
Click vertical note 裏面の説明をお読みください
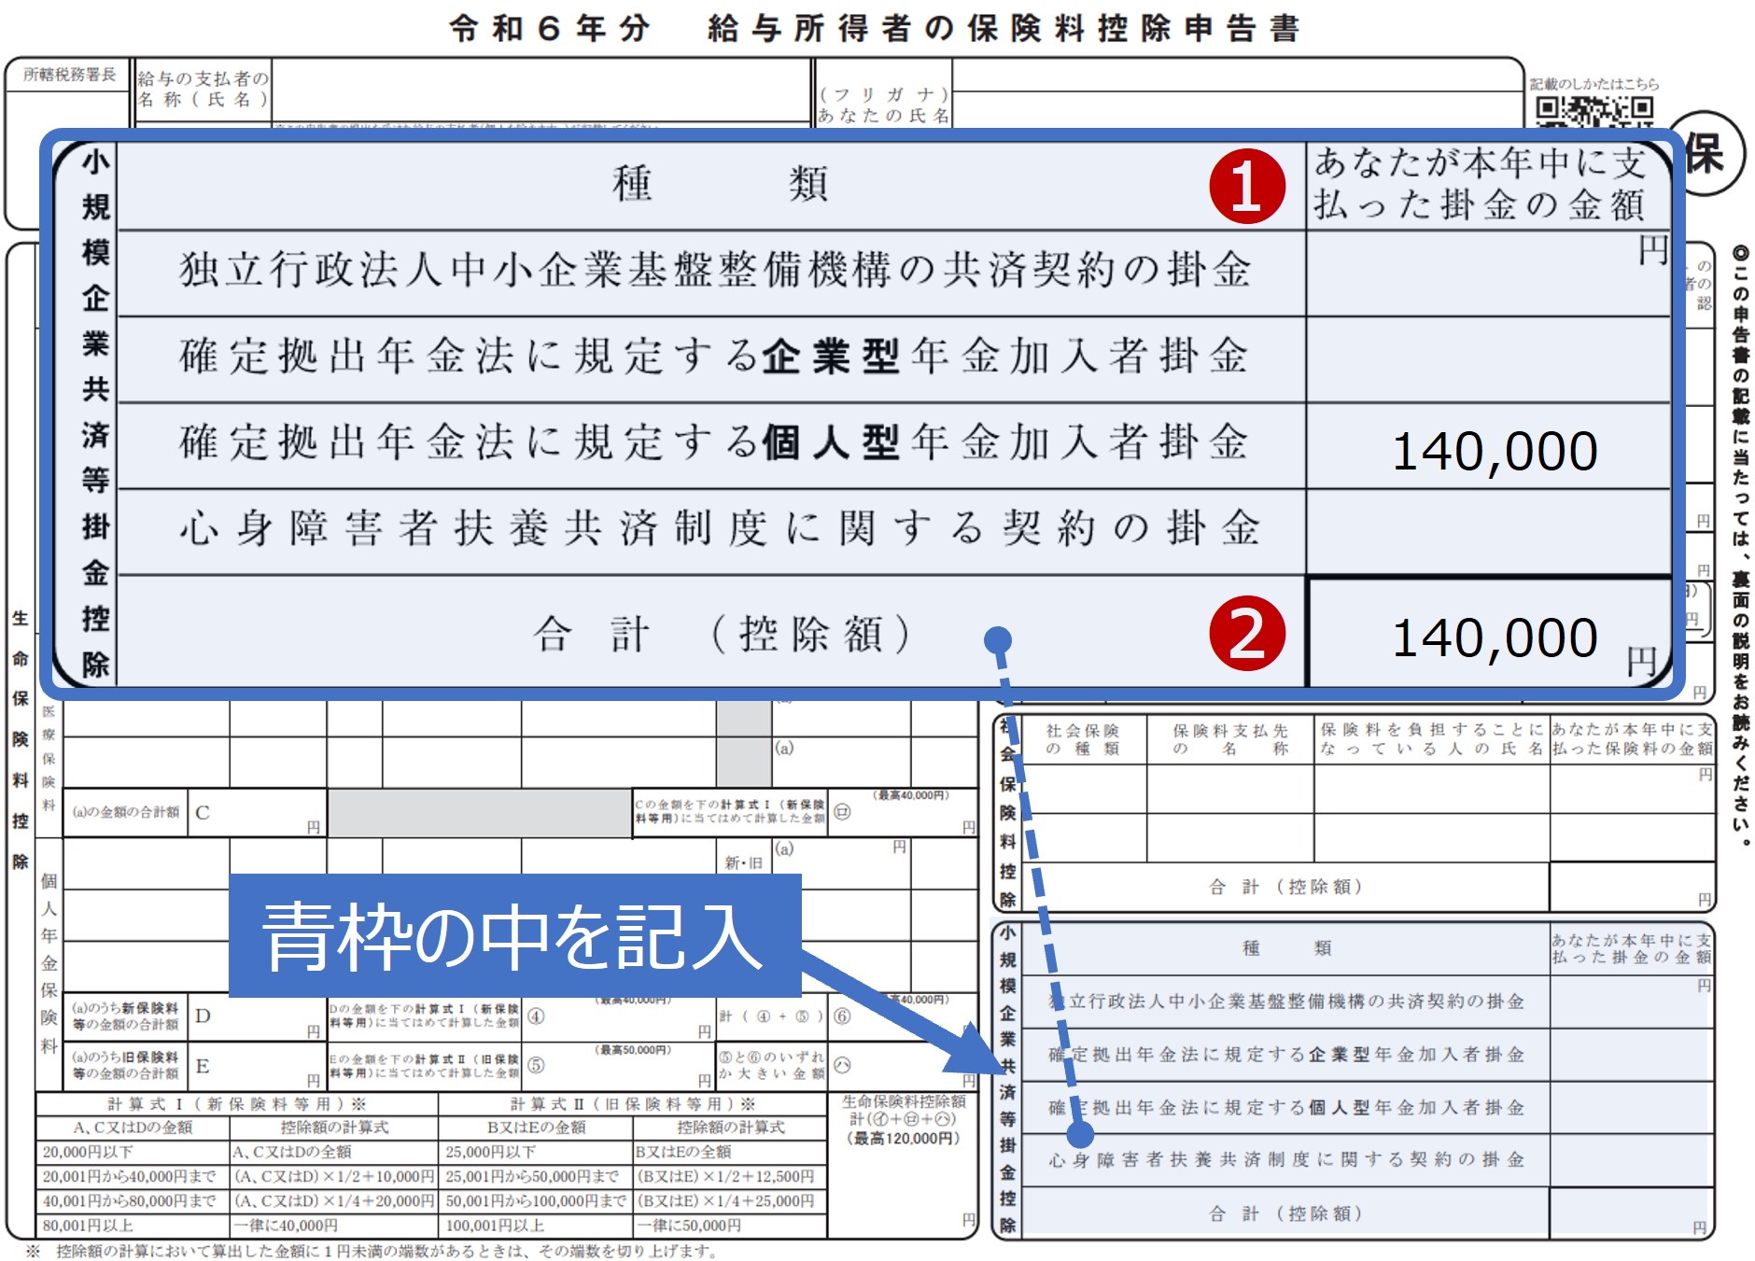(x=1740, y=708)
